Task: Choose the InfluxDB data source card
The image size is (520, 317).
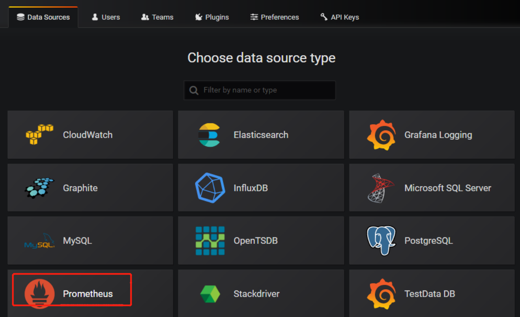Action: pos(261,188)
